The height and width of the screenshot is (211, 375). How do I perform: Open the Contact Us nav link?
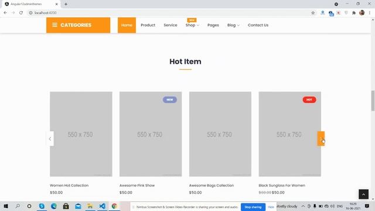coord(258,25)
